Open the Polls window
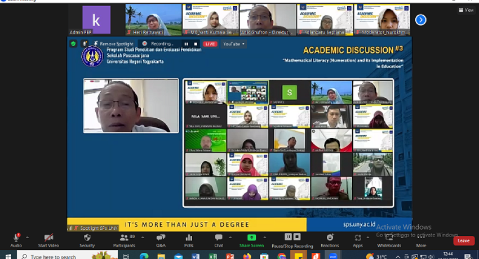This screenshot has width=479, height=259. (x=189, y=240)
